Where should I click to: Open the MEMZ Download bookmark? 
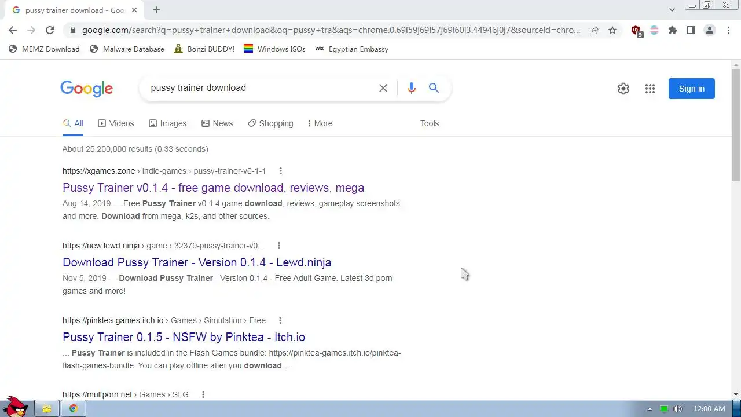click(44, 49)
